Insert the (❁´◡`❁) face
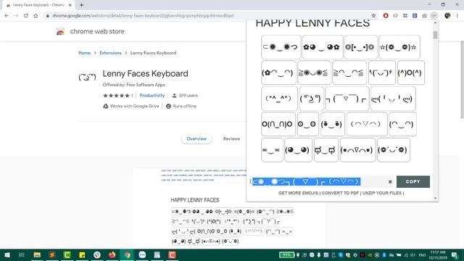This screenshot has height=261, width=464. (394, 150)
